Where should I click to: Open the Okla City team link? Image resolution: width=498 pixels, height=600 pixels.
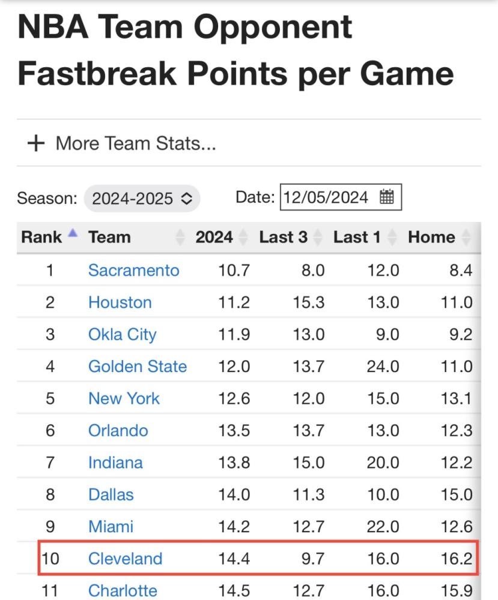coord(122,335)
